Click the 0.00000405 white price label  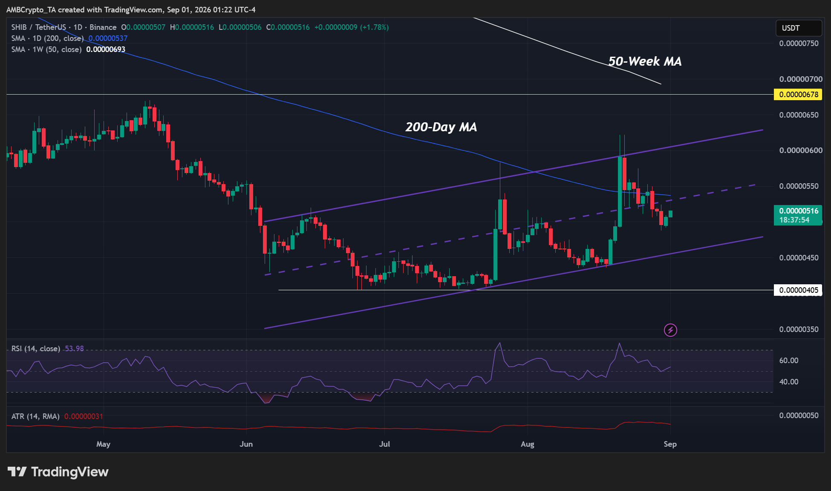click(x=798, y=290)
